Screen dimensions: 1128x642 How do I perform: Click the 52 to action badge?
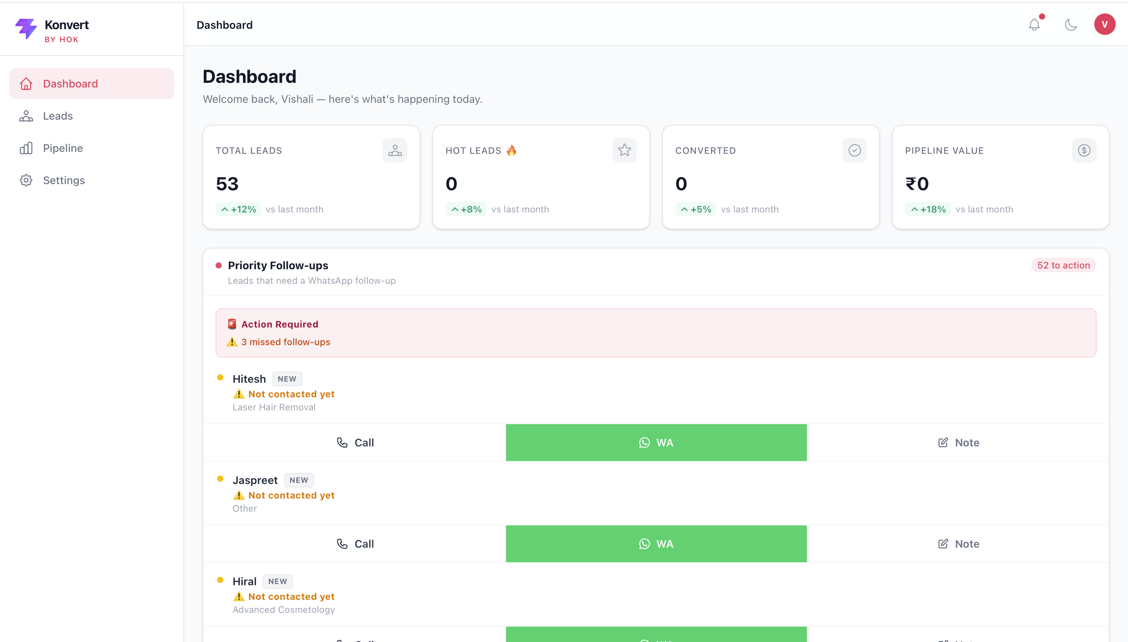(1063, 265)
